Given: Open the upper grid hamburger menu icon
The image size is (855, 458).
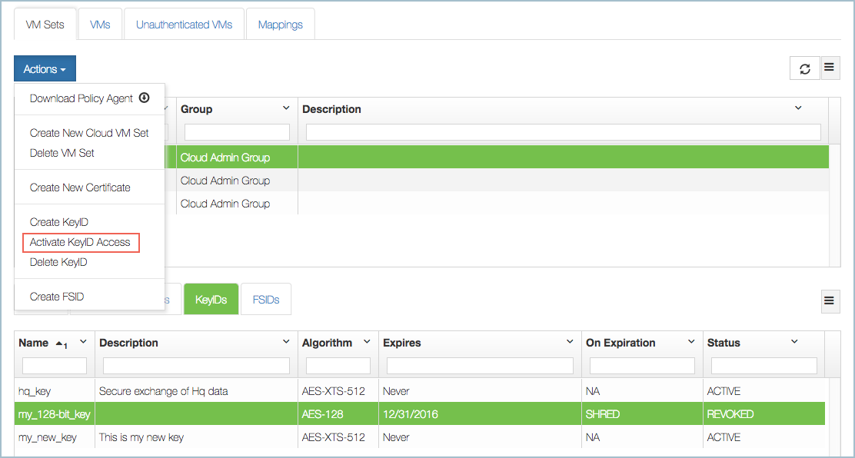Looking at the screenshot, I should (830, 68).
